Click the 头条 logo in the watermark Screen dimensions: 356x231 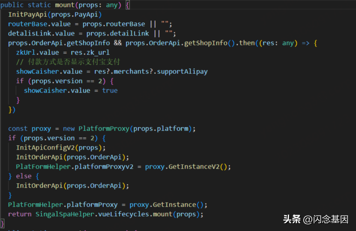pyautogui.click(x=292, y=219)
